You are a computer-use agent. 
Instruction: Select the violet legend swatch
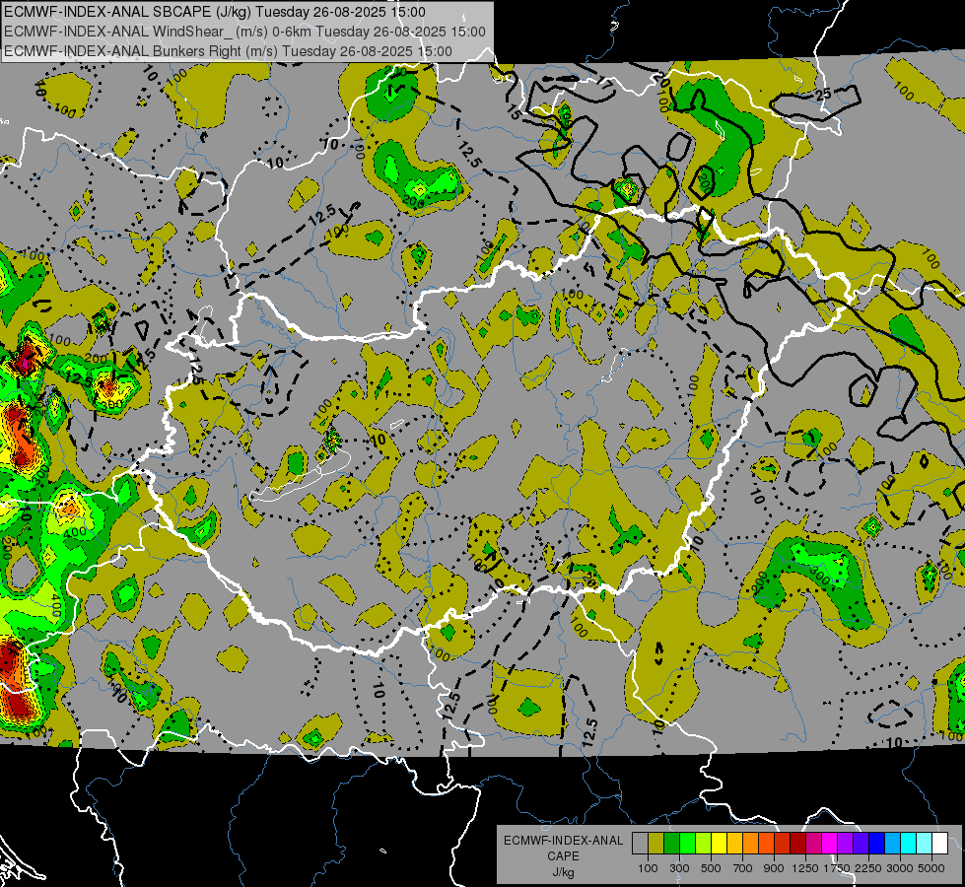click(861, 844)
